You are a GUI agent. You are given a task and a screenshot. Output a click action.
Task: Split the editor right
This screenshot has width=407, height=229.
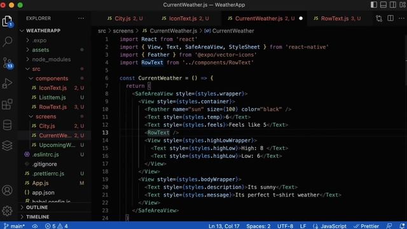[x=390, y=18]
